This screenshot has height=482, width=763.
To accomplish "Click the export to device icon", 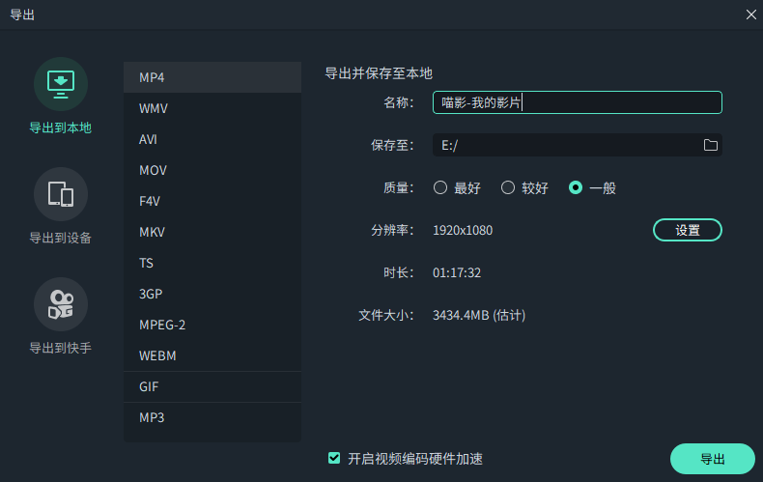I will (x=61, y=194).
